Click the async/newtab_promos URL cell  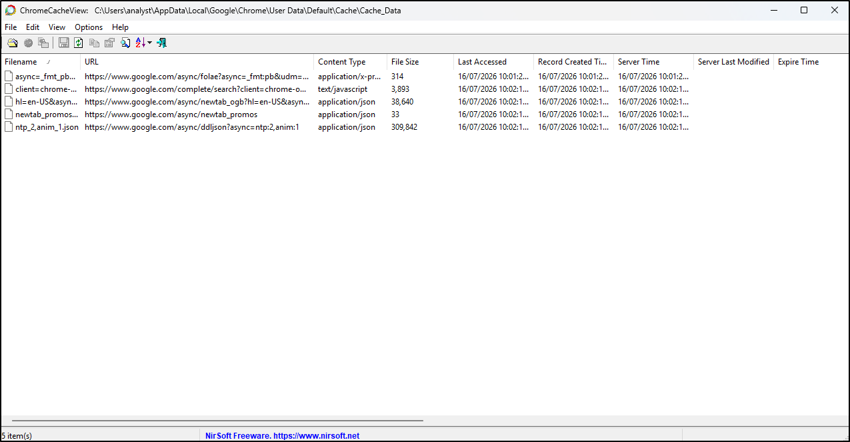click(171, 114)
